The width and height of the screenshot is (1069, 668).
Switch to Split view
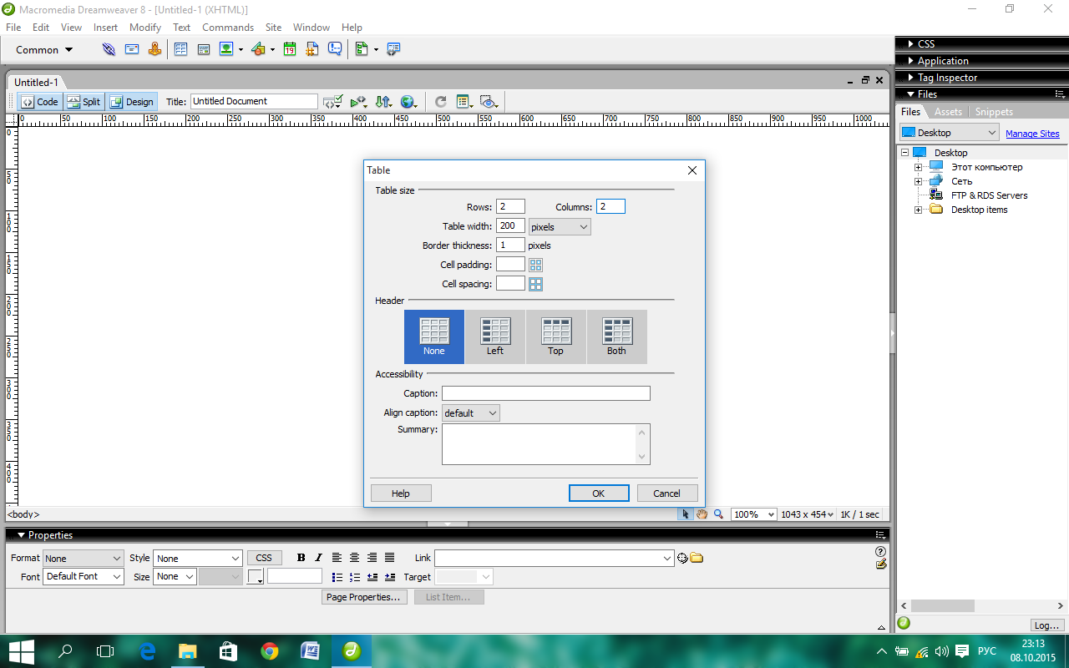click(x=84, y=102)
